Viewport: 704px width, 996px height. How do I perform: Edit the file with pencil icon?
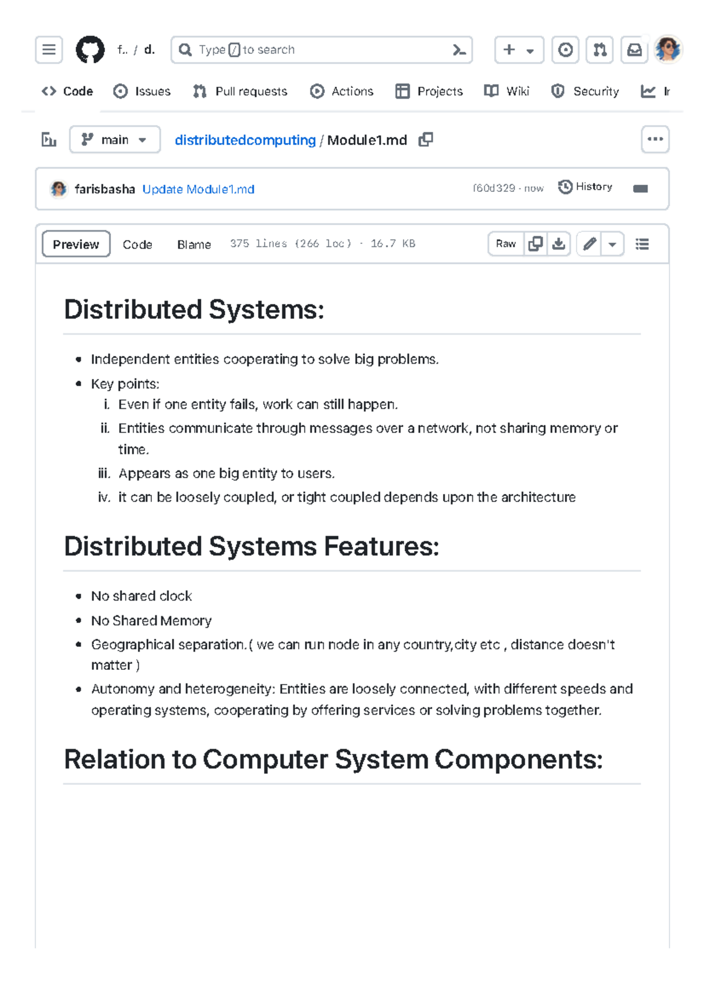coord(590,244)
